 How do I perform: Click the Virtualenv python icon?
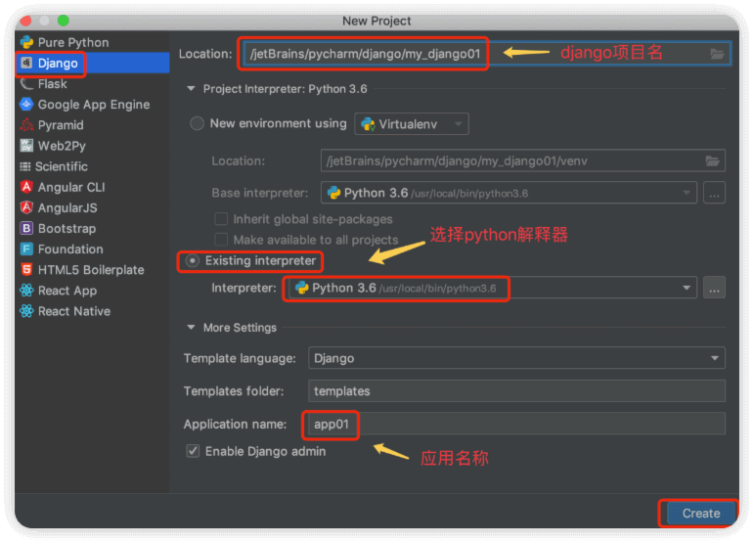[x=369, y=124]
